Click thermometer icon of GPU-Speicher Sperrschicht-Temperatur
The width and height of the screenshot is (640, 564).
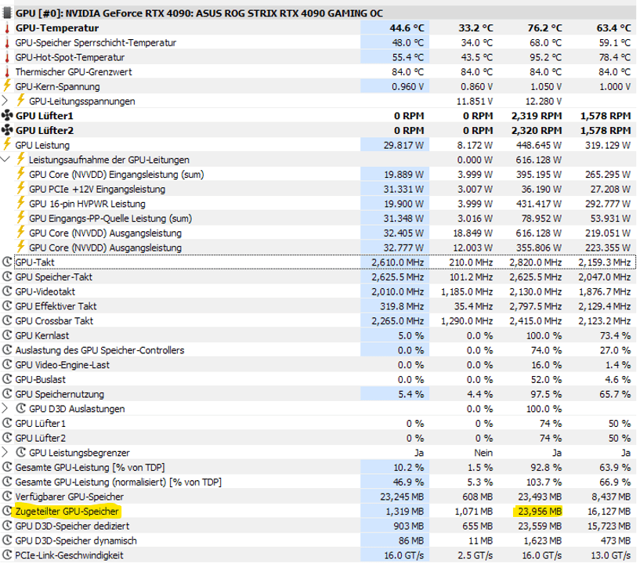tap(7, 43)
